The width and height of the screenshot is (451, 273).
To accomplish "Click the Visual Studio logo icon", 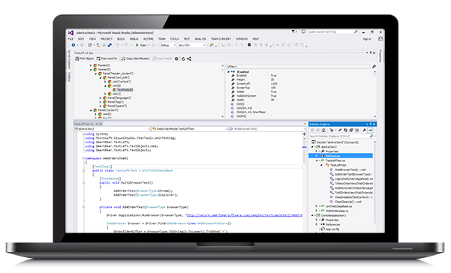I will click(x=71, y=33).
